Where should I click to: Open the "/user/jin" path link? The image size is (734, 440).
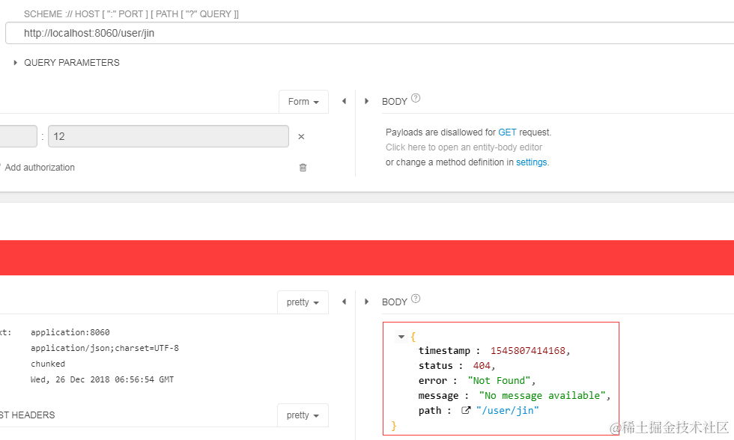(508, 411)
